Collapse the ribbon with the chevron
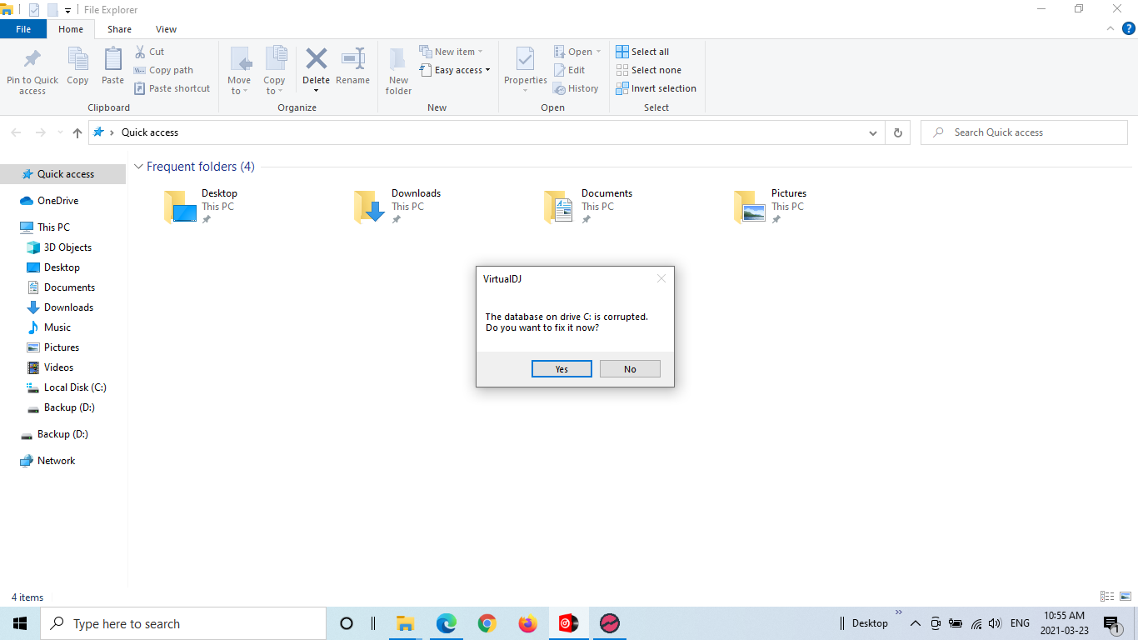This screenshot has height=640, width=1138. pos(1110,28)
